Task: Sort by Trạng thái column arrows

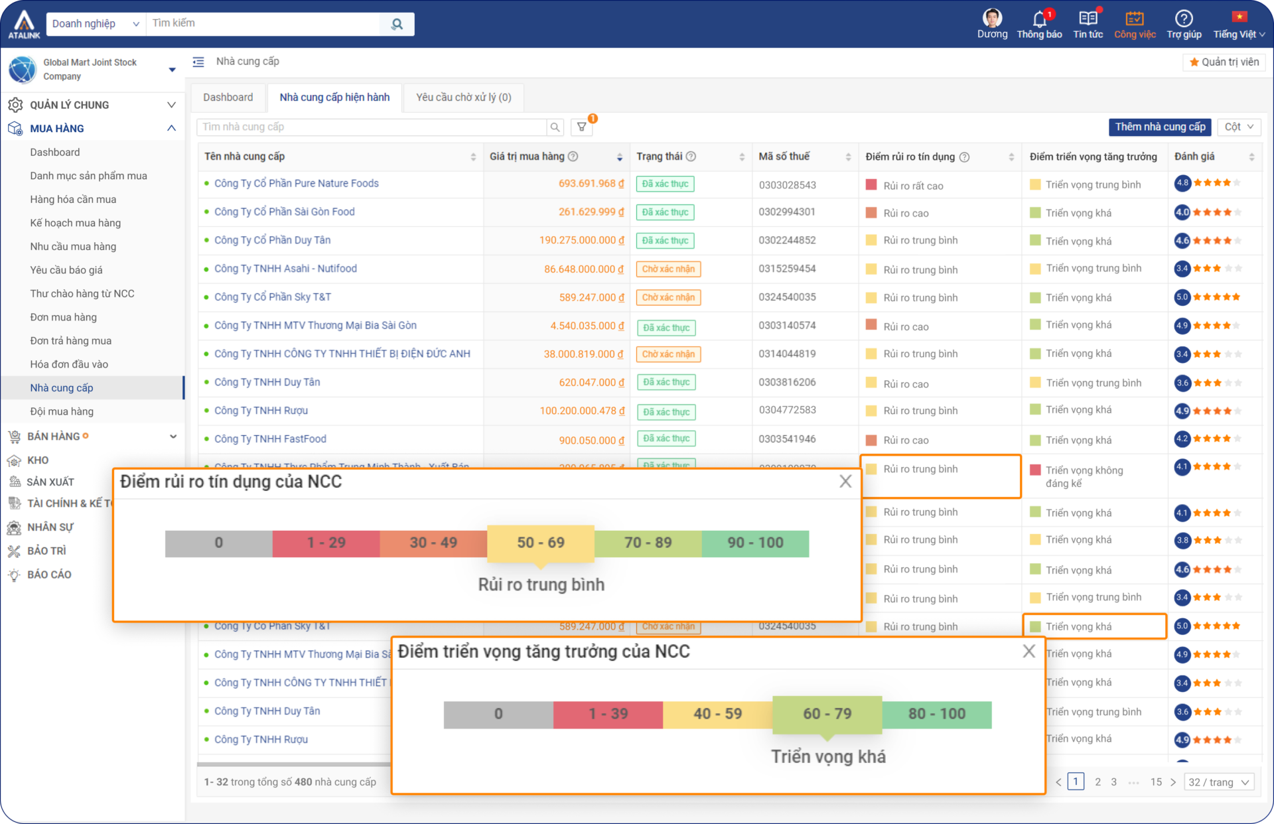Action: click(742, 157)
